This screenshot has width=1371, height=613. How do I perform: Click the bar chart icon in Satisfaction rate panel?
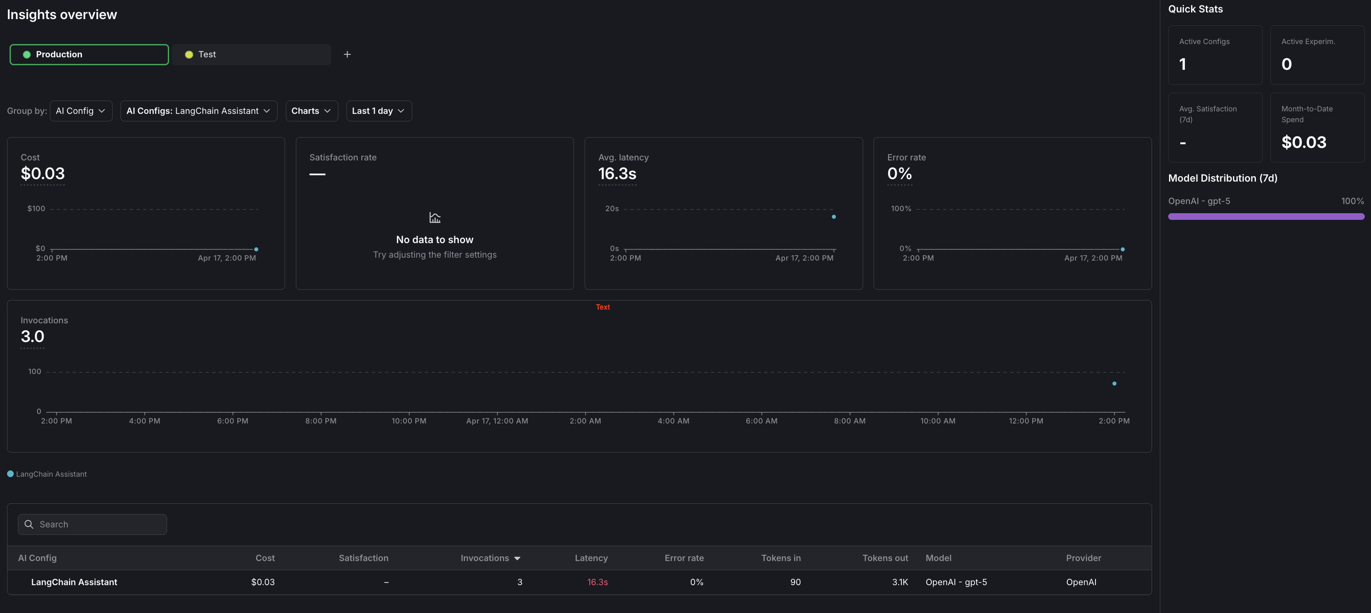tap(434, 217)
